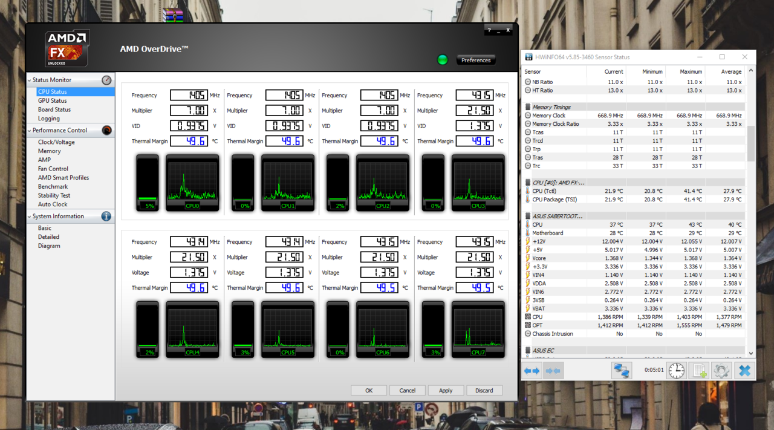Collapse the Status Monitor section
The height and width of the screenshot is (430, 774).
point(30,80)
